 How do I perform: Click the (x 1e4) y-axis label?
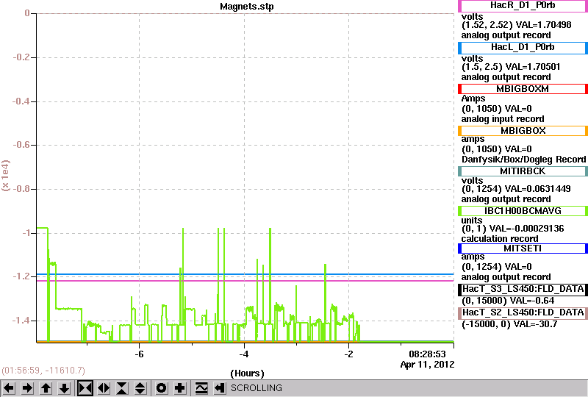coord(6,176)
